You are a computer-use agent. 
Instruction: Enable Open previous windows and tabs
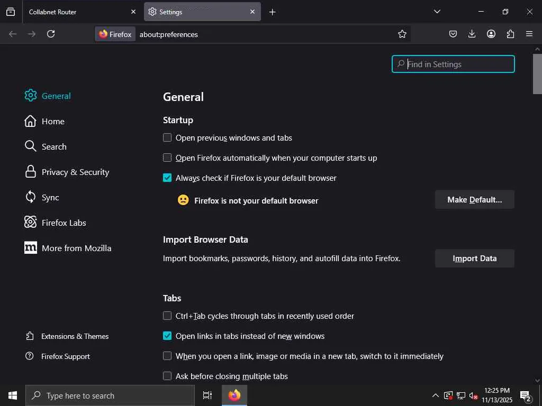coord(167,138)
